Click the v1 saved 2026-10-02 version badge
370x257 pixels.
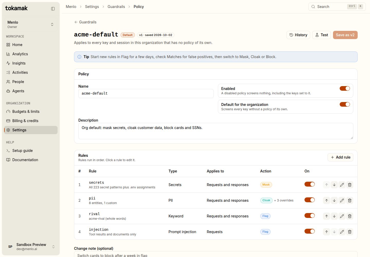point(156,35)
